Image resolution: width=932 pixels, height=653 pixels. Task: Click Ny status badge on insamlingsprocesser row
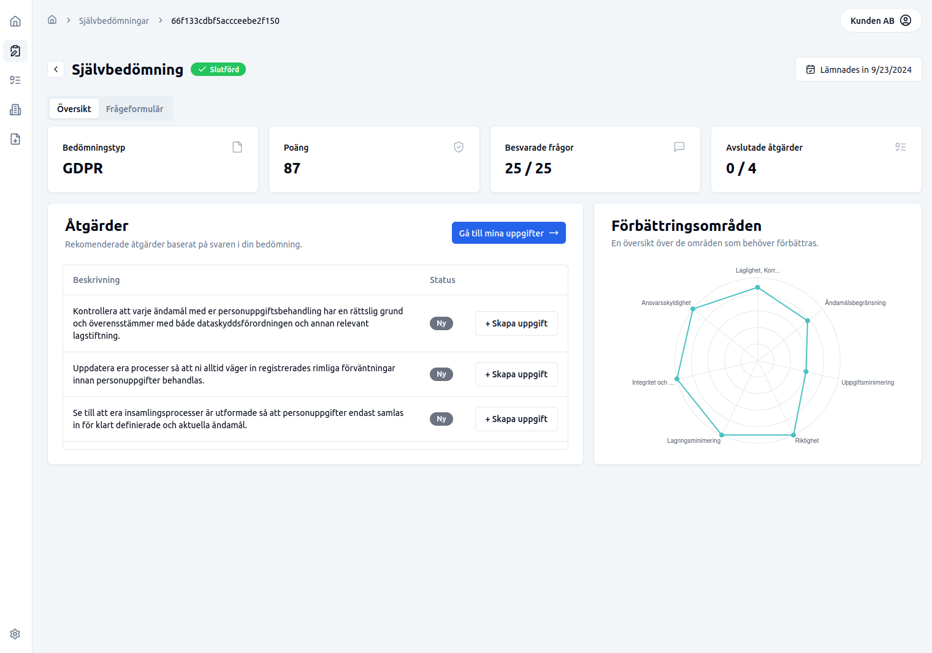coord(441,419)
